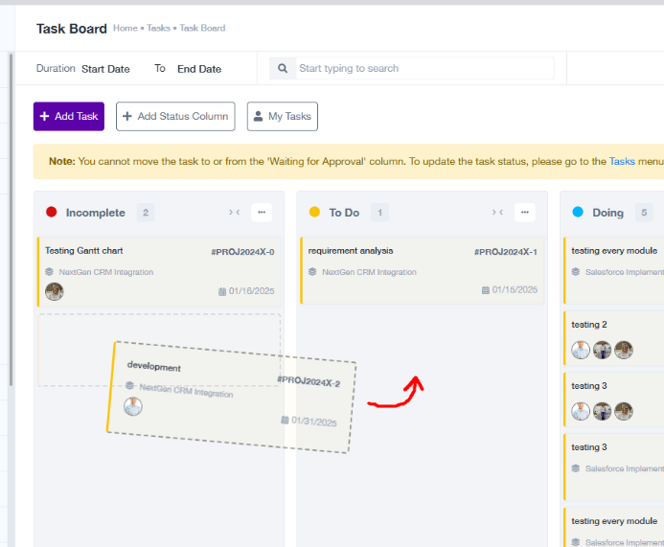The height and width of the screenshot is (547, 664).
Task: Open the Start Date picker field
Action: (105, 69)
